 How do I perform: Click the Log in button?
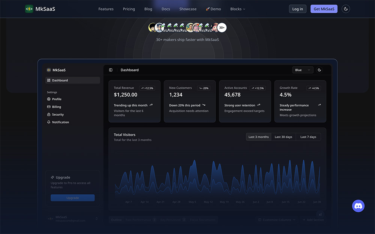pyautogui.click(x=297, y=9)
